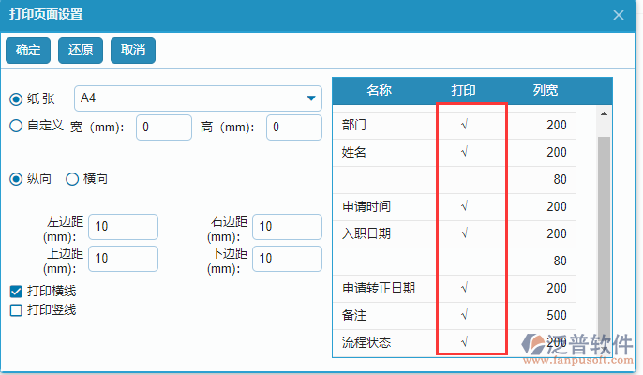
Task: Click the 确定 button
Action: tap(28, 51)
